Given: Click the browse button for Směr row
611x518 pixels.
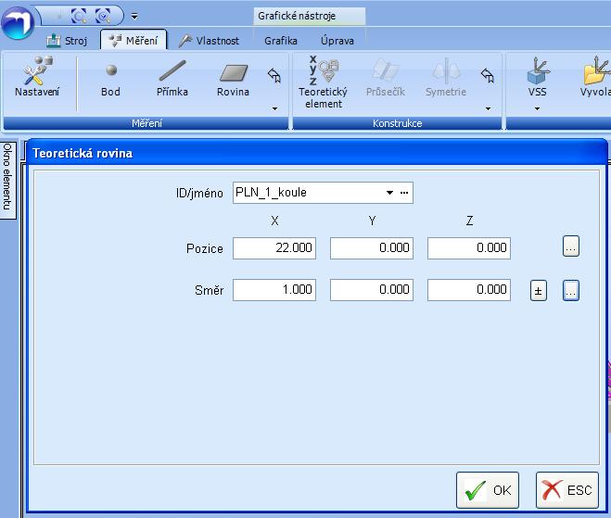Looking at the screenshot, I should (x=571, y=290).
